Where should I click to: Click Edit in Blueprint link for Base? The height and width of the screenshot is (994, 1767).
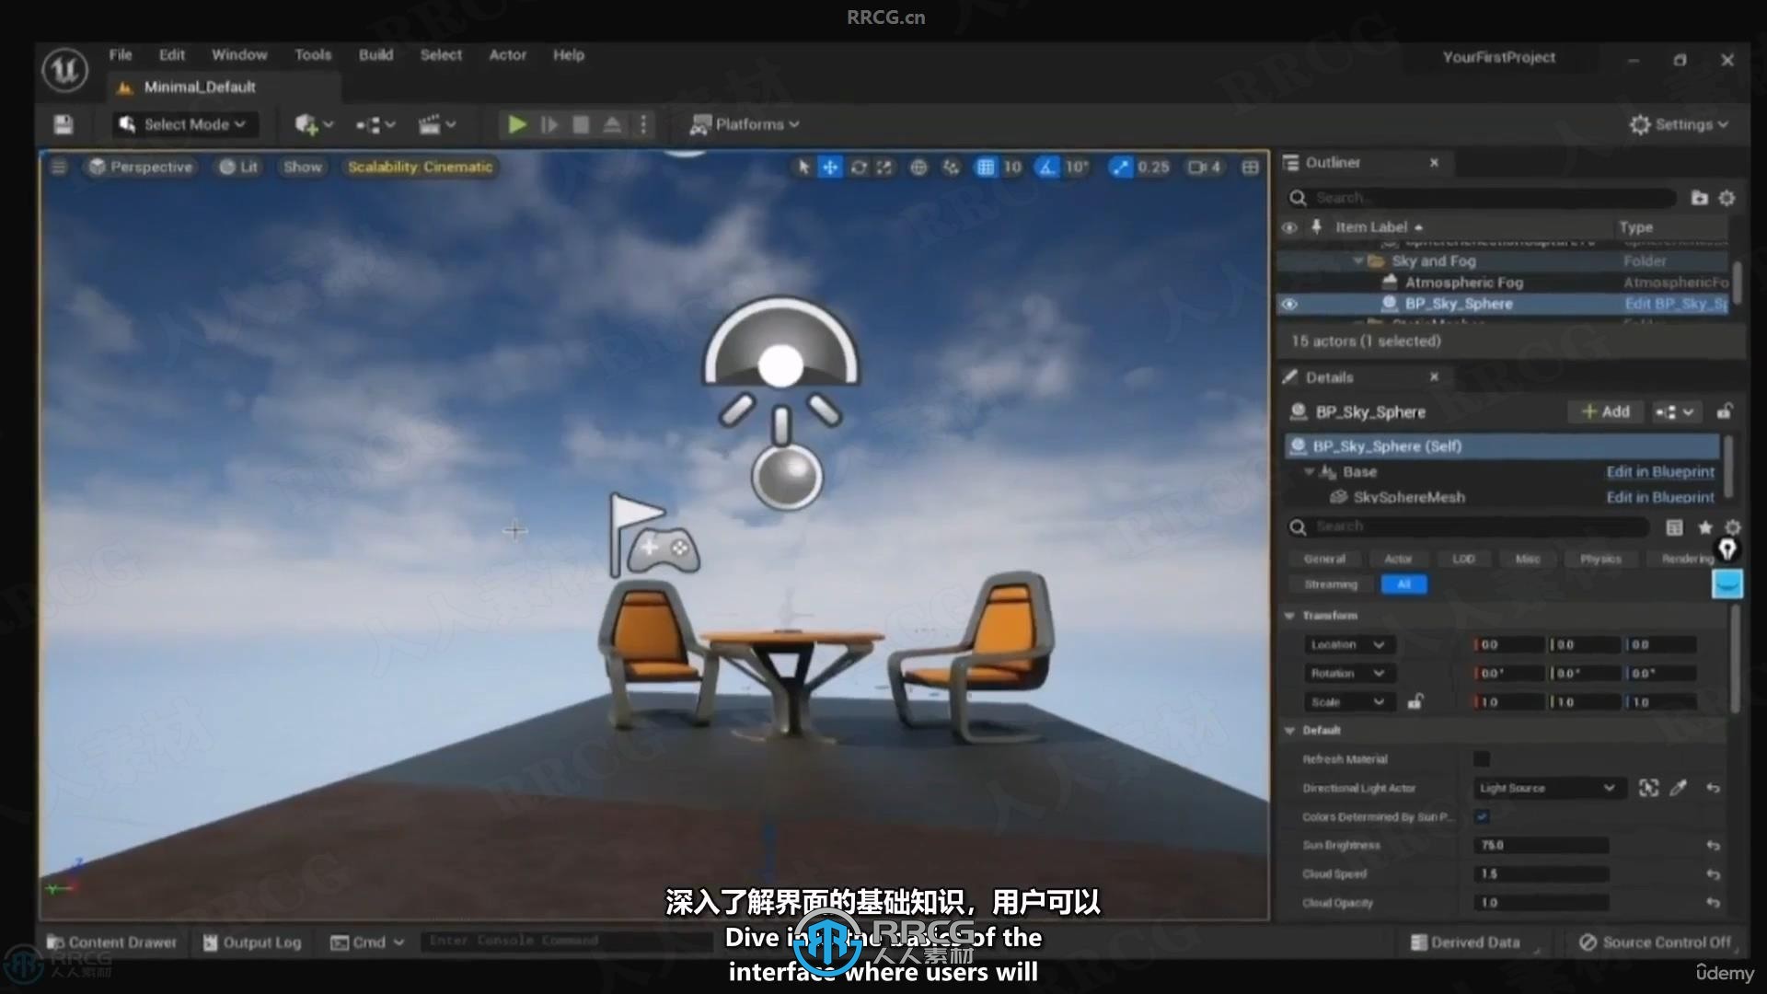click(1660, 472)
